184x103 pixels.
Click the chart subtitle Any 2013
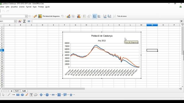coord(102,41)
